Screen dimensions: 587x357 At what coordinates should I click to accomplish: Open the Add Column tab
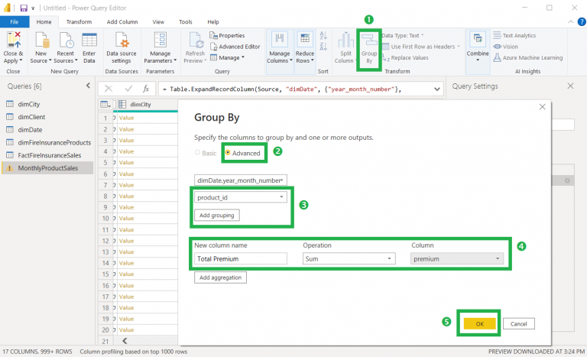[122, 21]
